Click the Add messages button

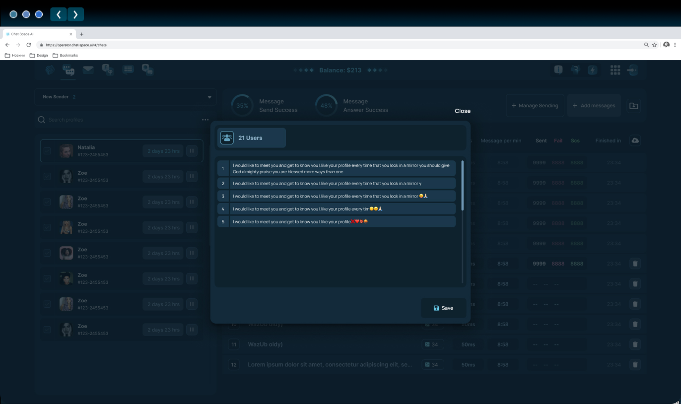coord(594,106)
